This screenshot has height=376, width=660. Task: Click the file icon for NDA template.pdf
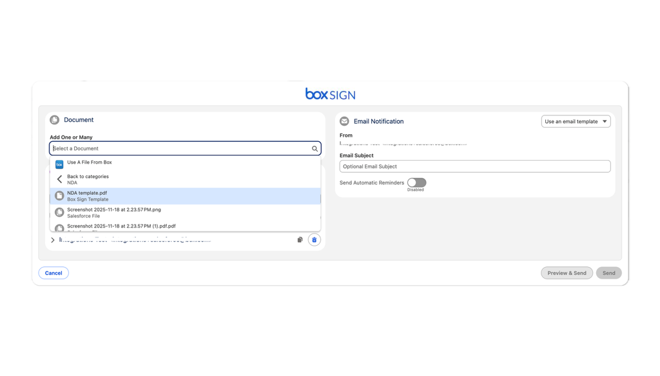(59, 196)
